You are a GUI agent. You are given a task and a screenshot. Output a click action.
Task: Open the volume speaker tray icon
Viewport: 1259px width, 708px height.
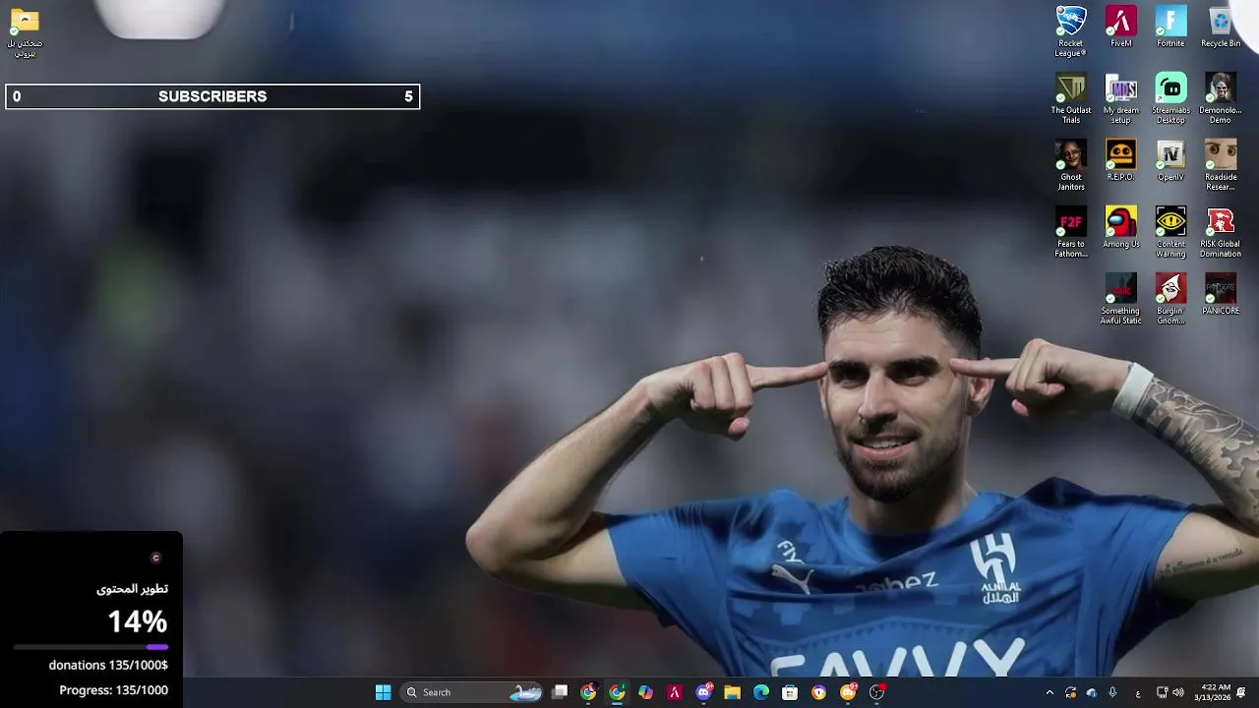pos(1178,692)
